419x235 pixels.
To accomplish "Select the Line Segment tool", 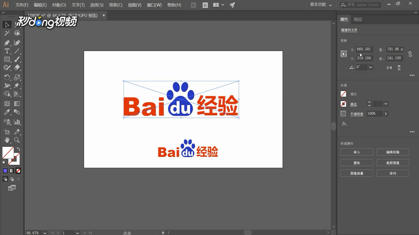I will [x=17, y=51].
